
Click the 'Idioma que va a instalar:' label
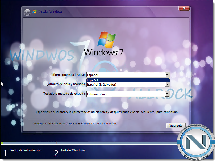69,75
